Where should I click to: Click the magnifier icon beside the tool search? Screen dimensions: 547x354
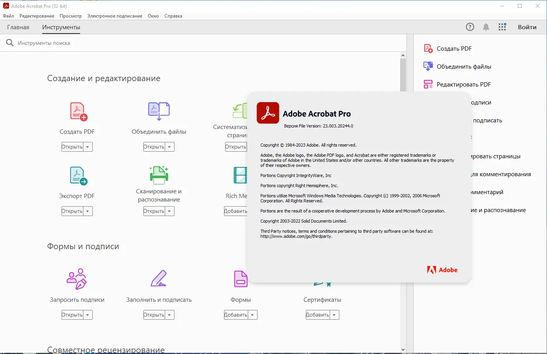(10, 43)
